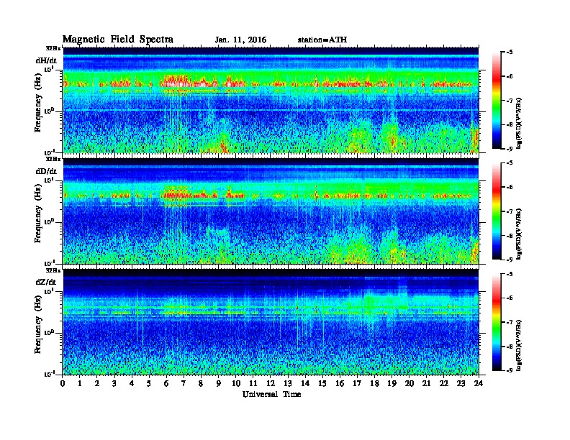The height and width of the screenshot is (440, 570).
Task: Click the "-9" value on dZ/dt color scale
Action: (510, 370)
